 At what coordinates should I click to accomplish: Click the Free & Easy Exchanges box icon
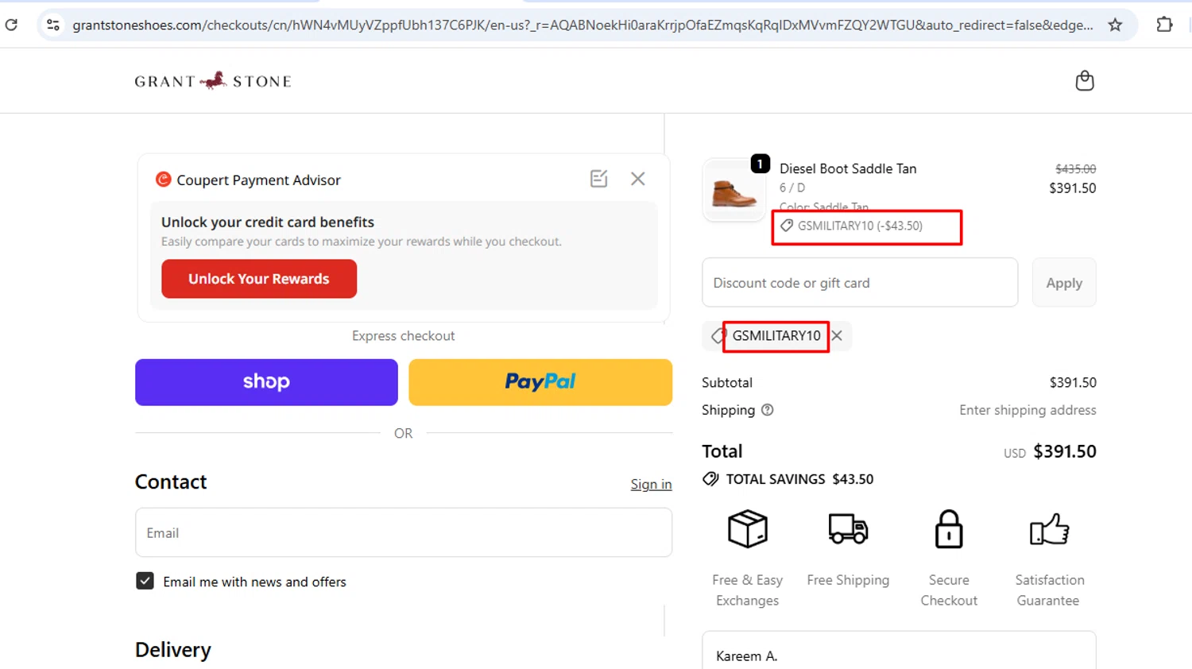(748, 529)
